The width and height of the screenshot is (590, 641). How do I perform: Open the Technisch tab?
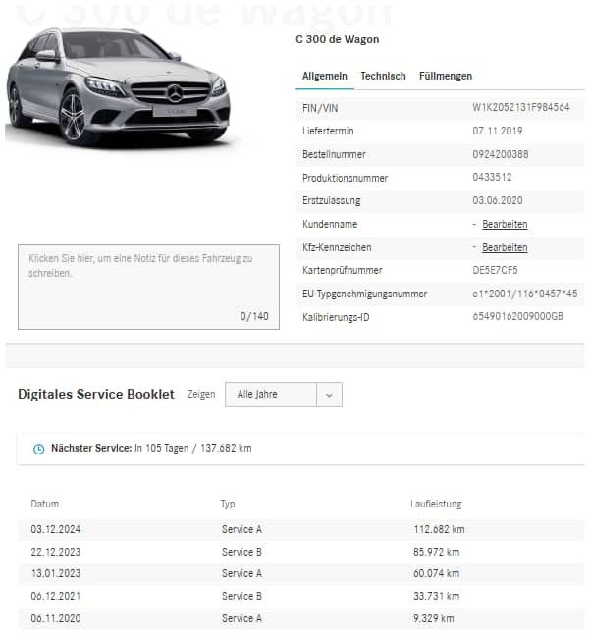(x=383, y=76)
